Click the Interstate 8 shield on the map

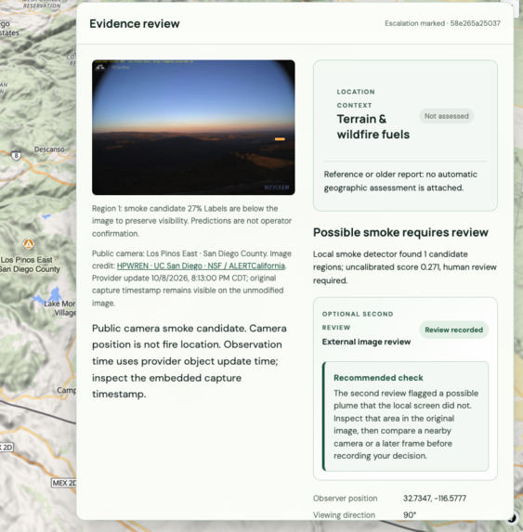[x=16, y=155]
